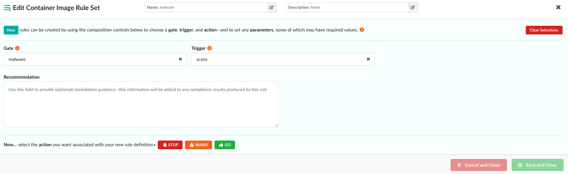
Task: Click the Name: malware field
Action: click(205, 7)
